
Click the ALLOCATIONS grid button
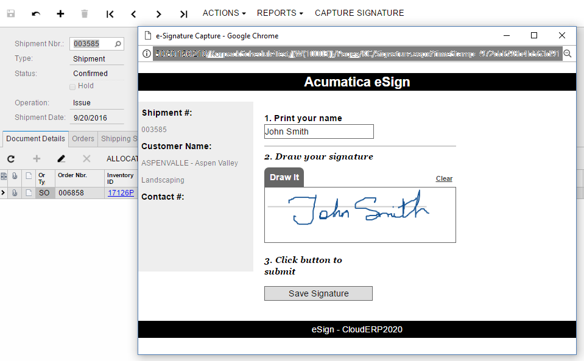[122, 159]
